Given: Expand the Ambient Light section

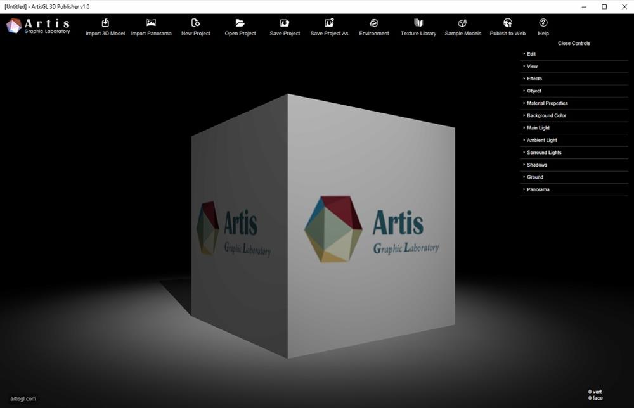Looking at the screenshot, I should 574,140.
